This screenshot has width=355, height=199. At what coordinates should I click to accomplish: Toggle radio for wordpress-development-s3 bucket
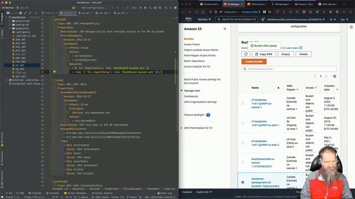tap(243, 182)
